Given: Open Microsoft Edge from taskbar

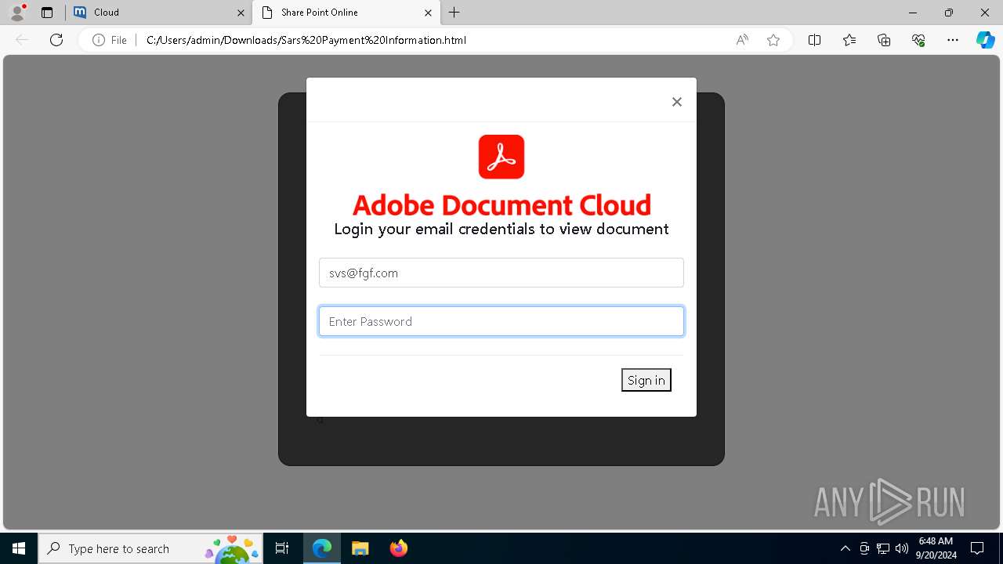Looking at the screenshot, I should point(322,548).
